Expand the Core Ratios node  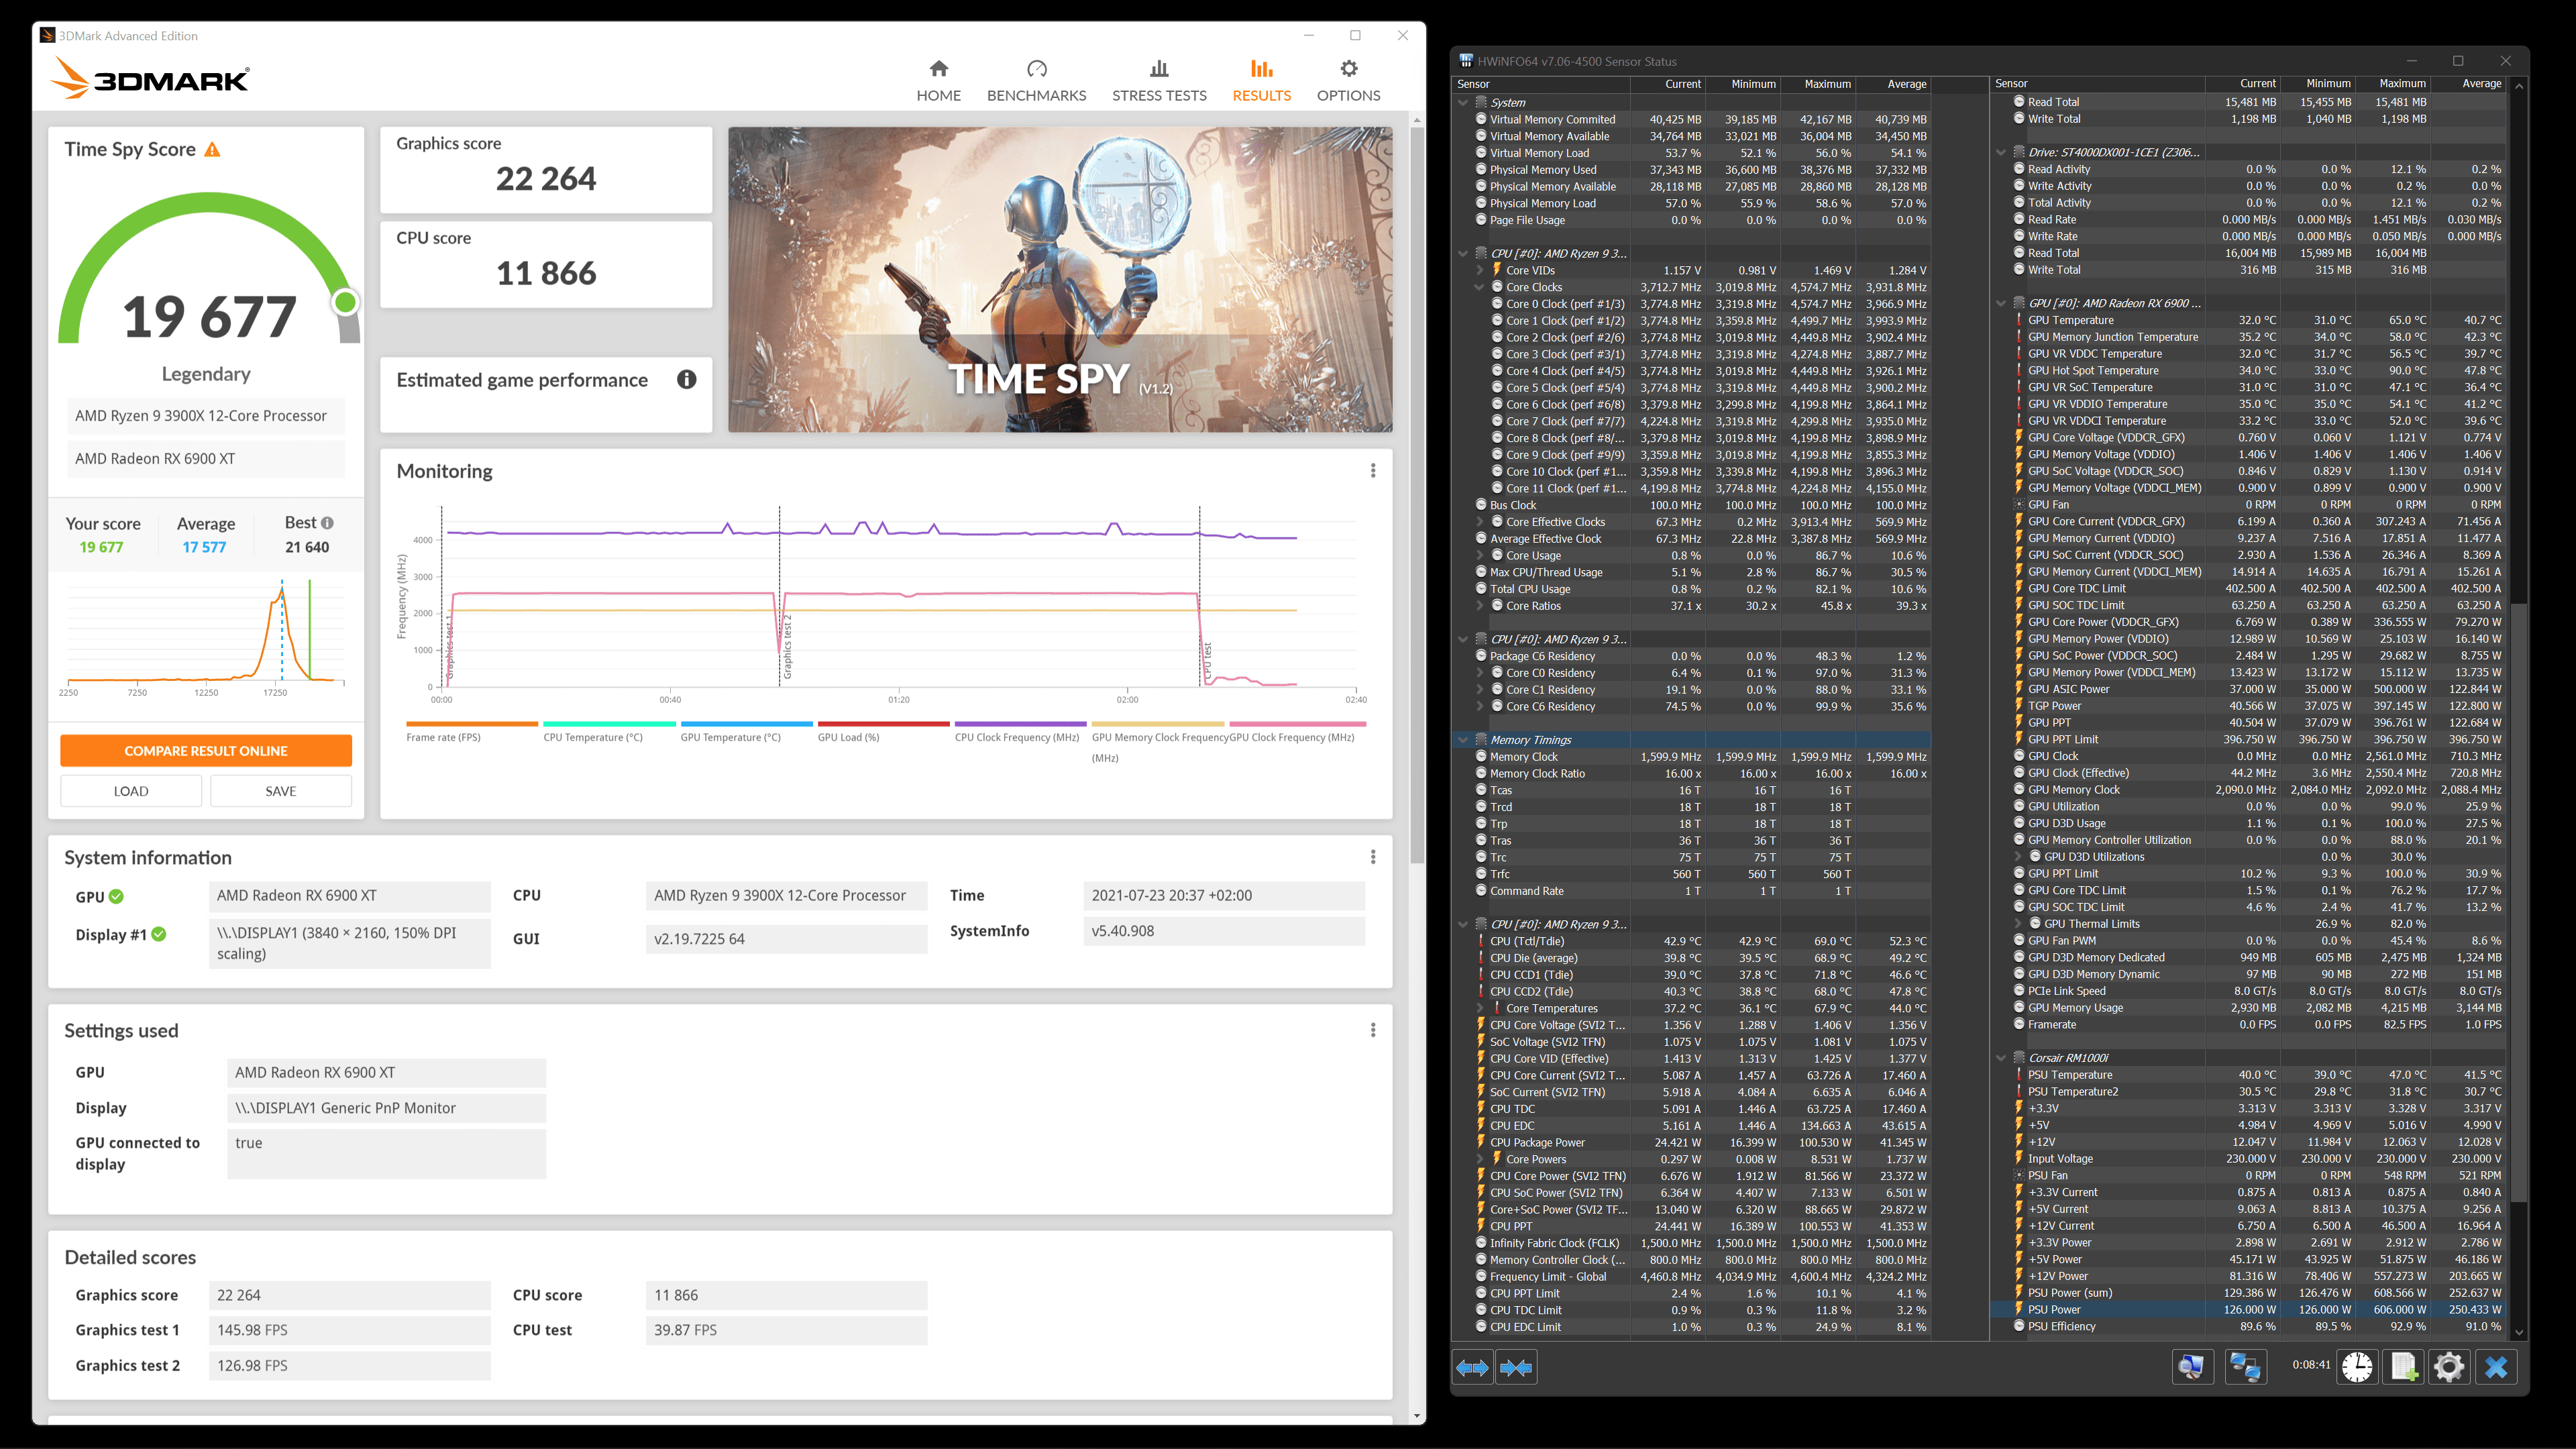click(x=1480, y=606)
